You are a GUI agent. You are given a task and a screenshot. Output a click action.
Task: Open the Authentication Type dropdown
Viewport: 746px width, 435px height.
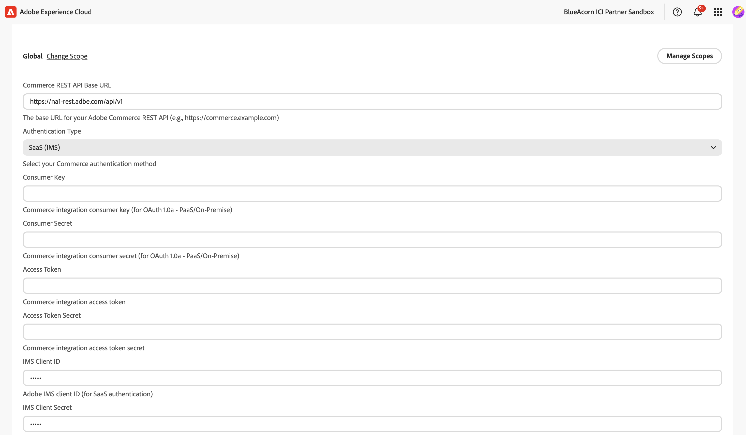[x=372, y=148]
